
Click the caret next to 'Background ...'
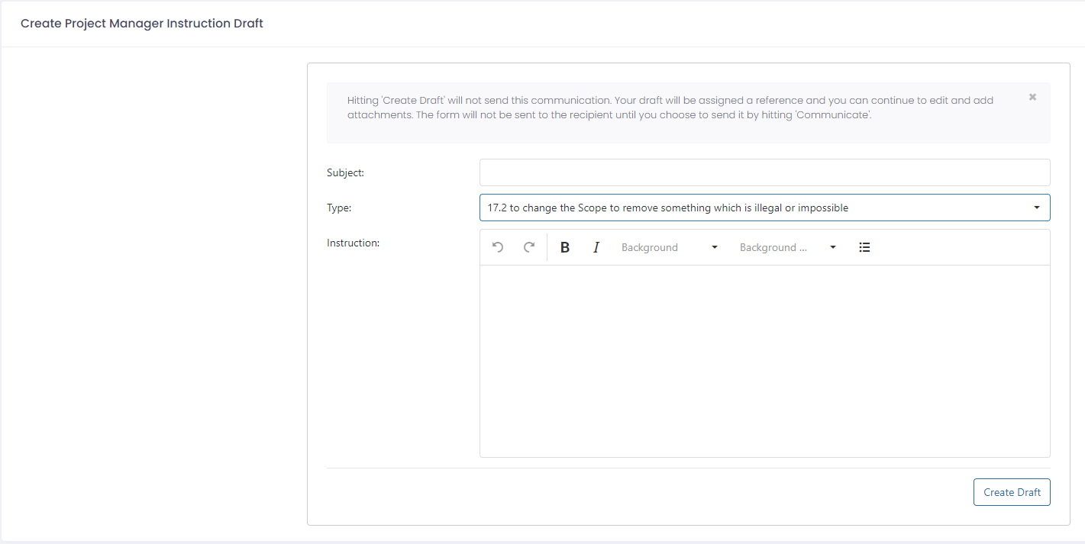(833, 247)
